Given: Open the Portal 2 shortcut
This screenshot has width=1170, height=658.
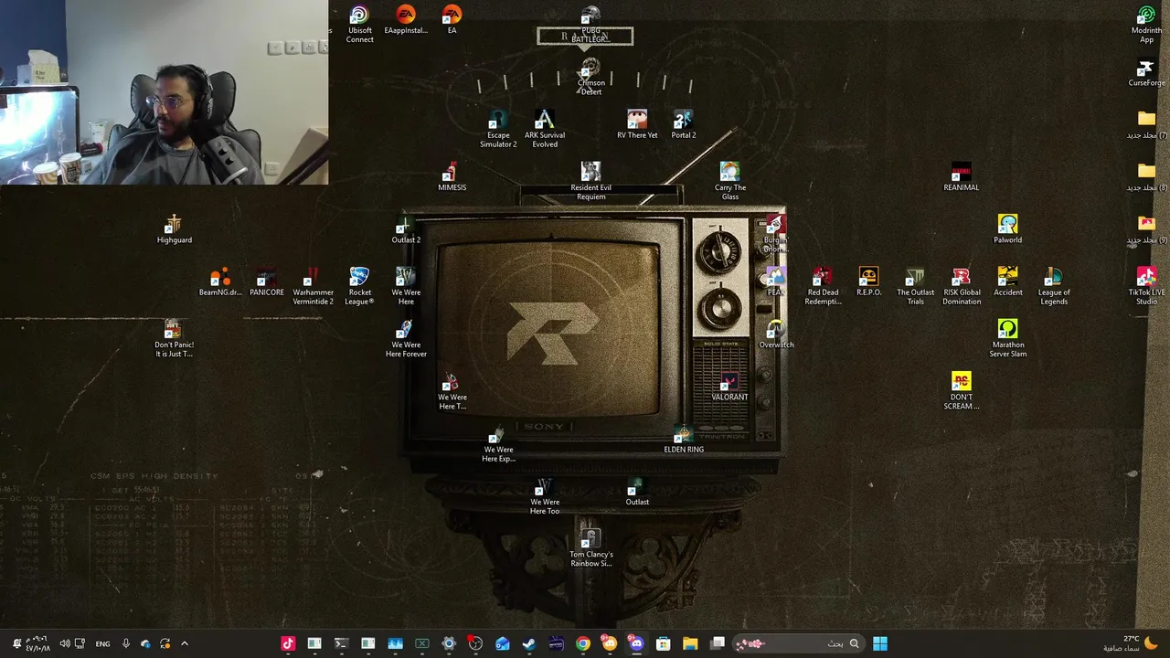Looking at the screenshot, I should tap(684, 125).
